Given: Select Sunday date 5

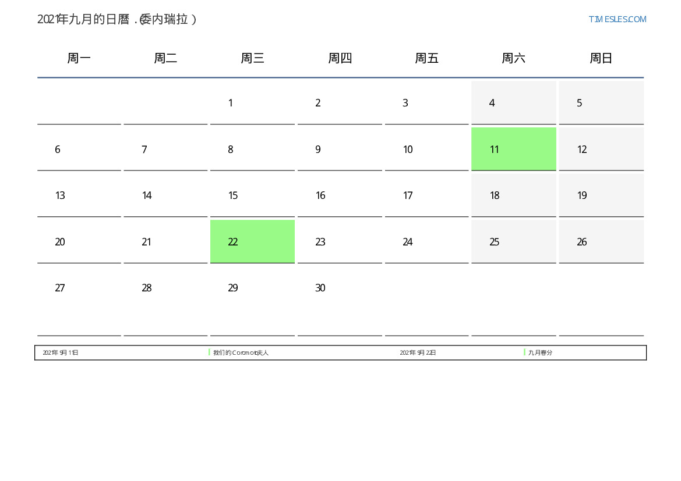Looking at the screenshot, I should click(601, 103).
